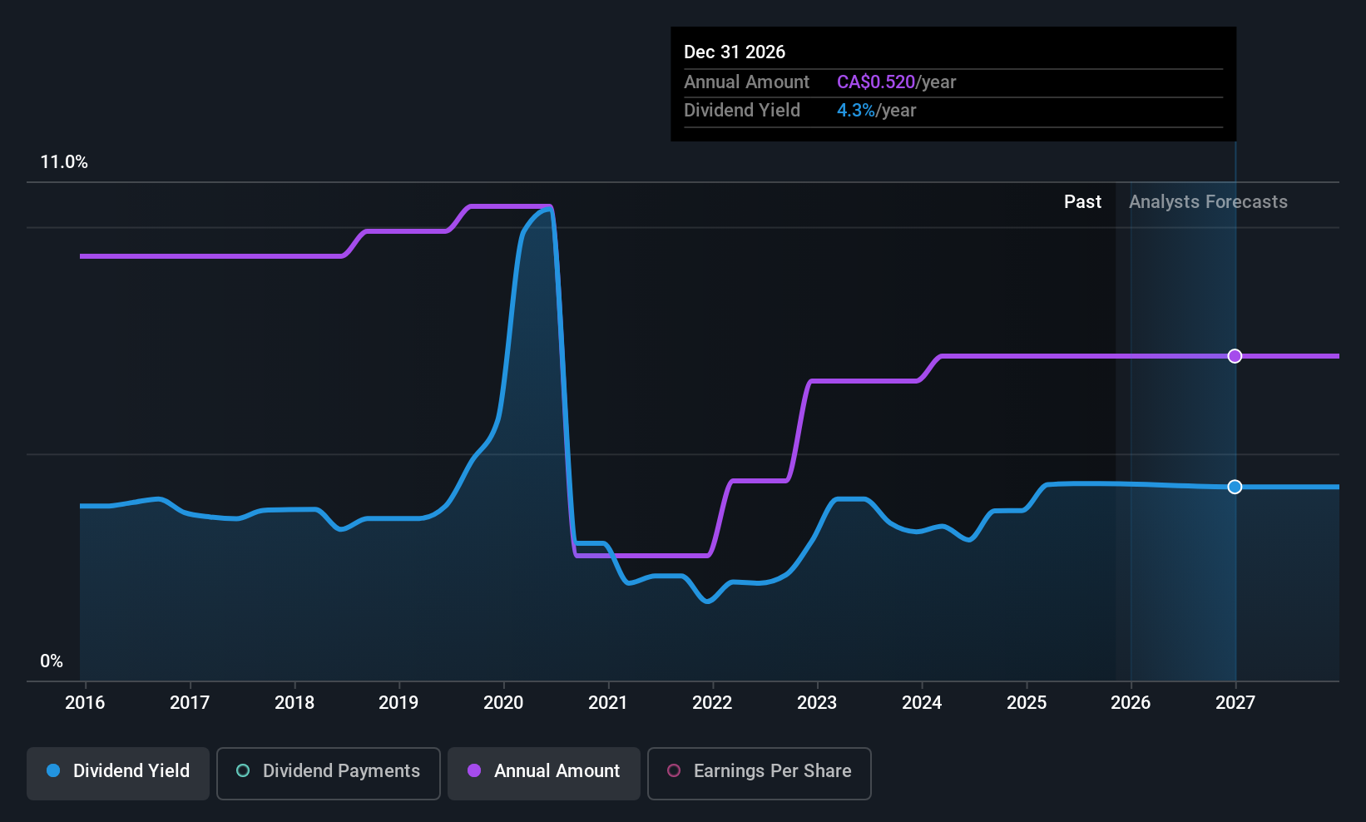Toggle the Annual Amount legend button
Viewport: 1366px width, 822px height.
544,773
